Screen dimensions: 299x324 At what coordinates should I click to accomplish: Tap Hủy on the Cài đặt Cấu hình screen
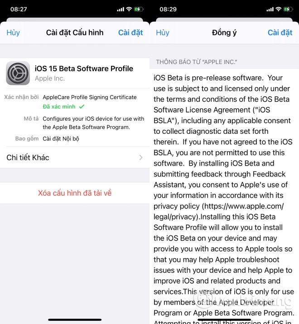pyautogui.click(x=13, y=33)
